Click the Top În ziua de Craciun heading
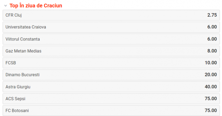 pyautogui.click(x=36, y=6)
